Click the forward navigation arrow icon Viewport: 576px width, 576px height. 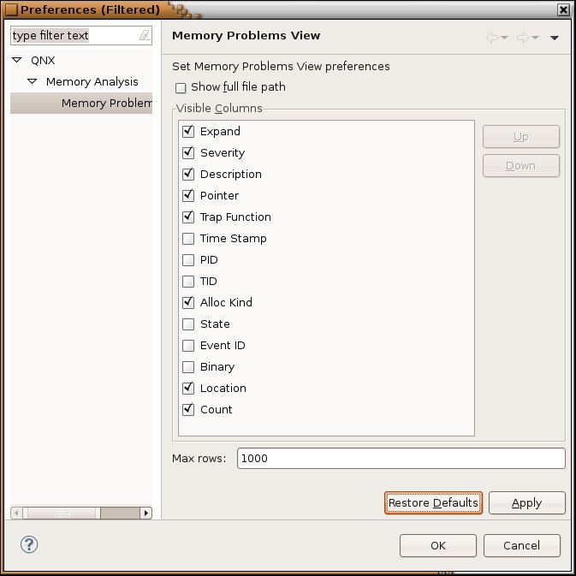point(521,37)
